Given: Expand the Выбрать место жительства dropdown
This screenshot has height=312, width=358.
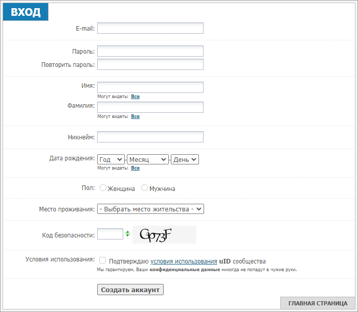Looking at the screenshot, I should click(x=150, y=209).
